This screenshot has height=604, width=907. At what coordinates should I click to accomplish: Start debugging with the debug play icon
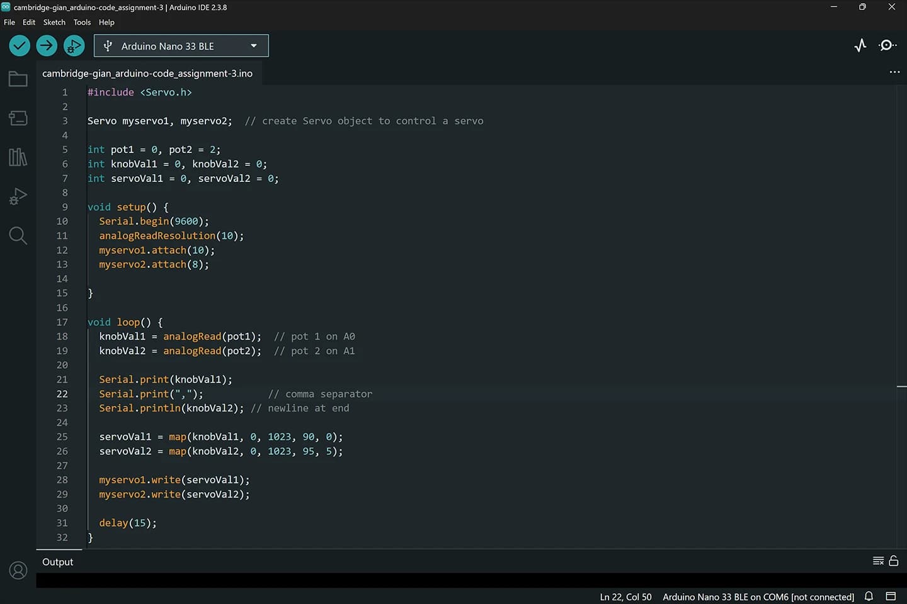(74, 45)
